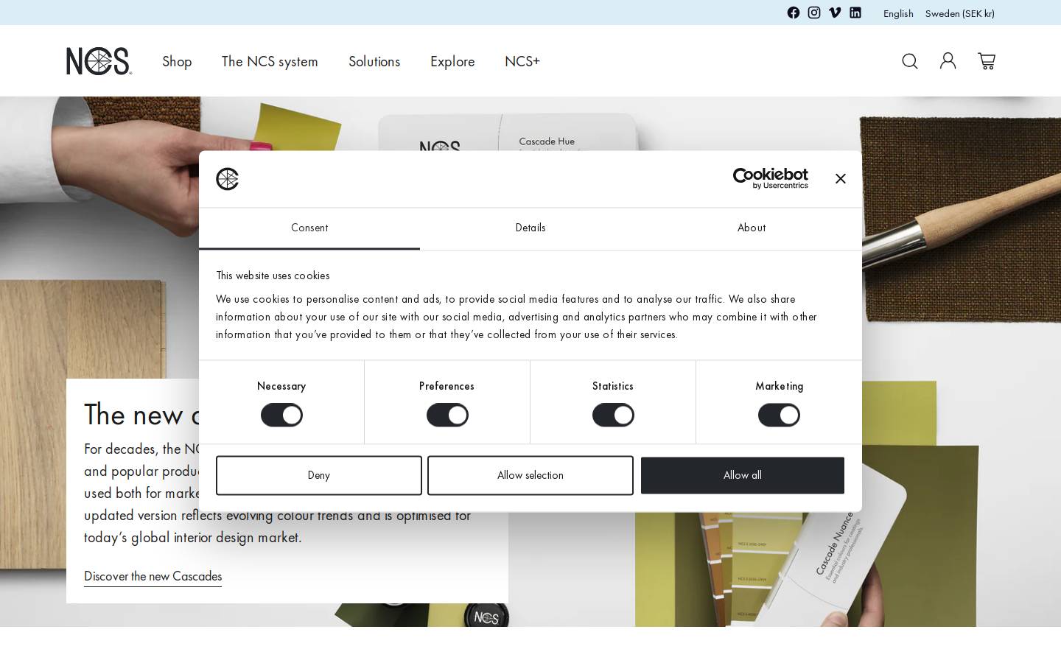Screen dimensions: 1061x663
Task: Open the Solutions menu
Action: point(374,61)
